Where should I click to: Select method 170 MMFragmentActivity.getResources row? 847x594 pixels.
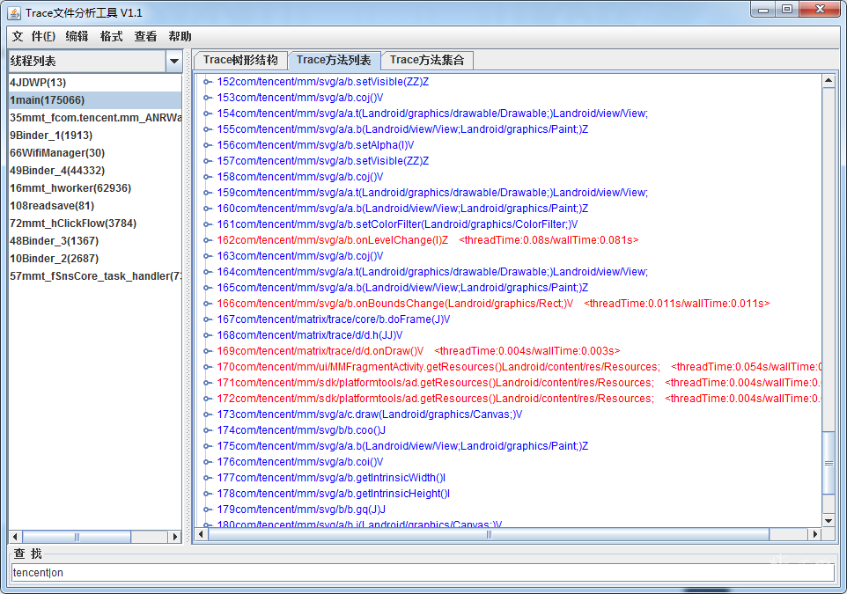(519, 367)
